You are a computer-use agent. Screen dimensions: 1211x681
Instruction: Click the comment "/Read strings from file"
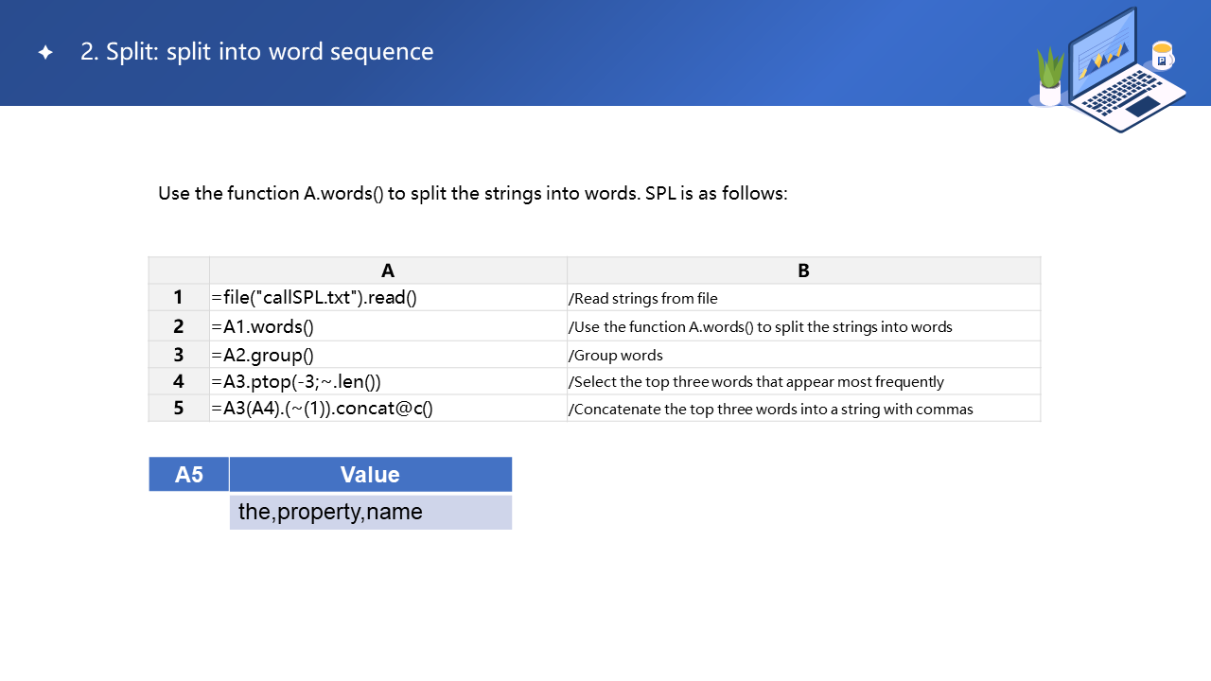click(x=643, y=299)
